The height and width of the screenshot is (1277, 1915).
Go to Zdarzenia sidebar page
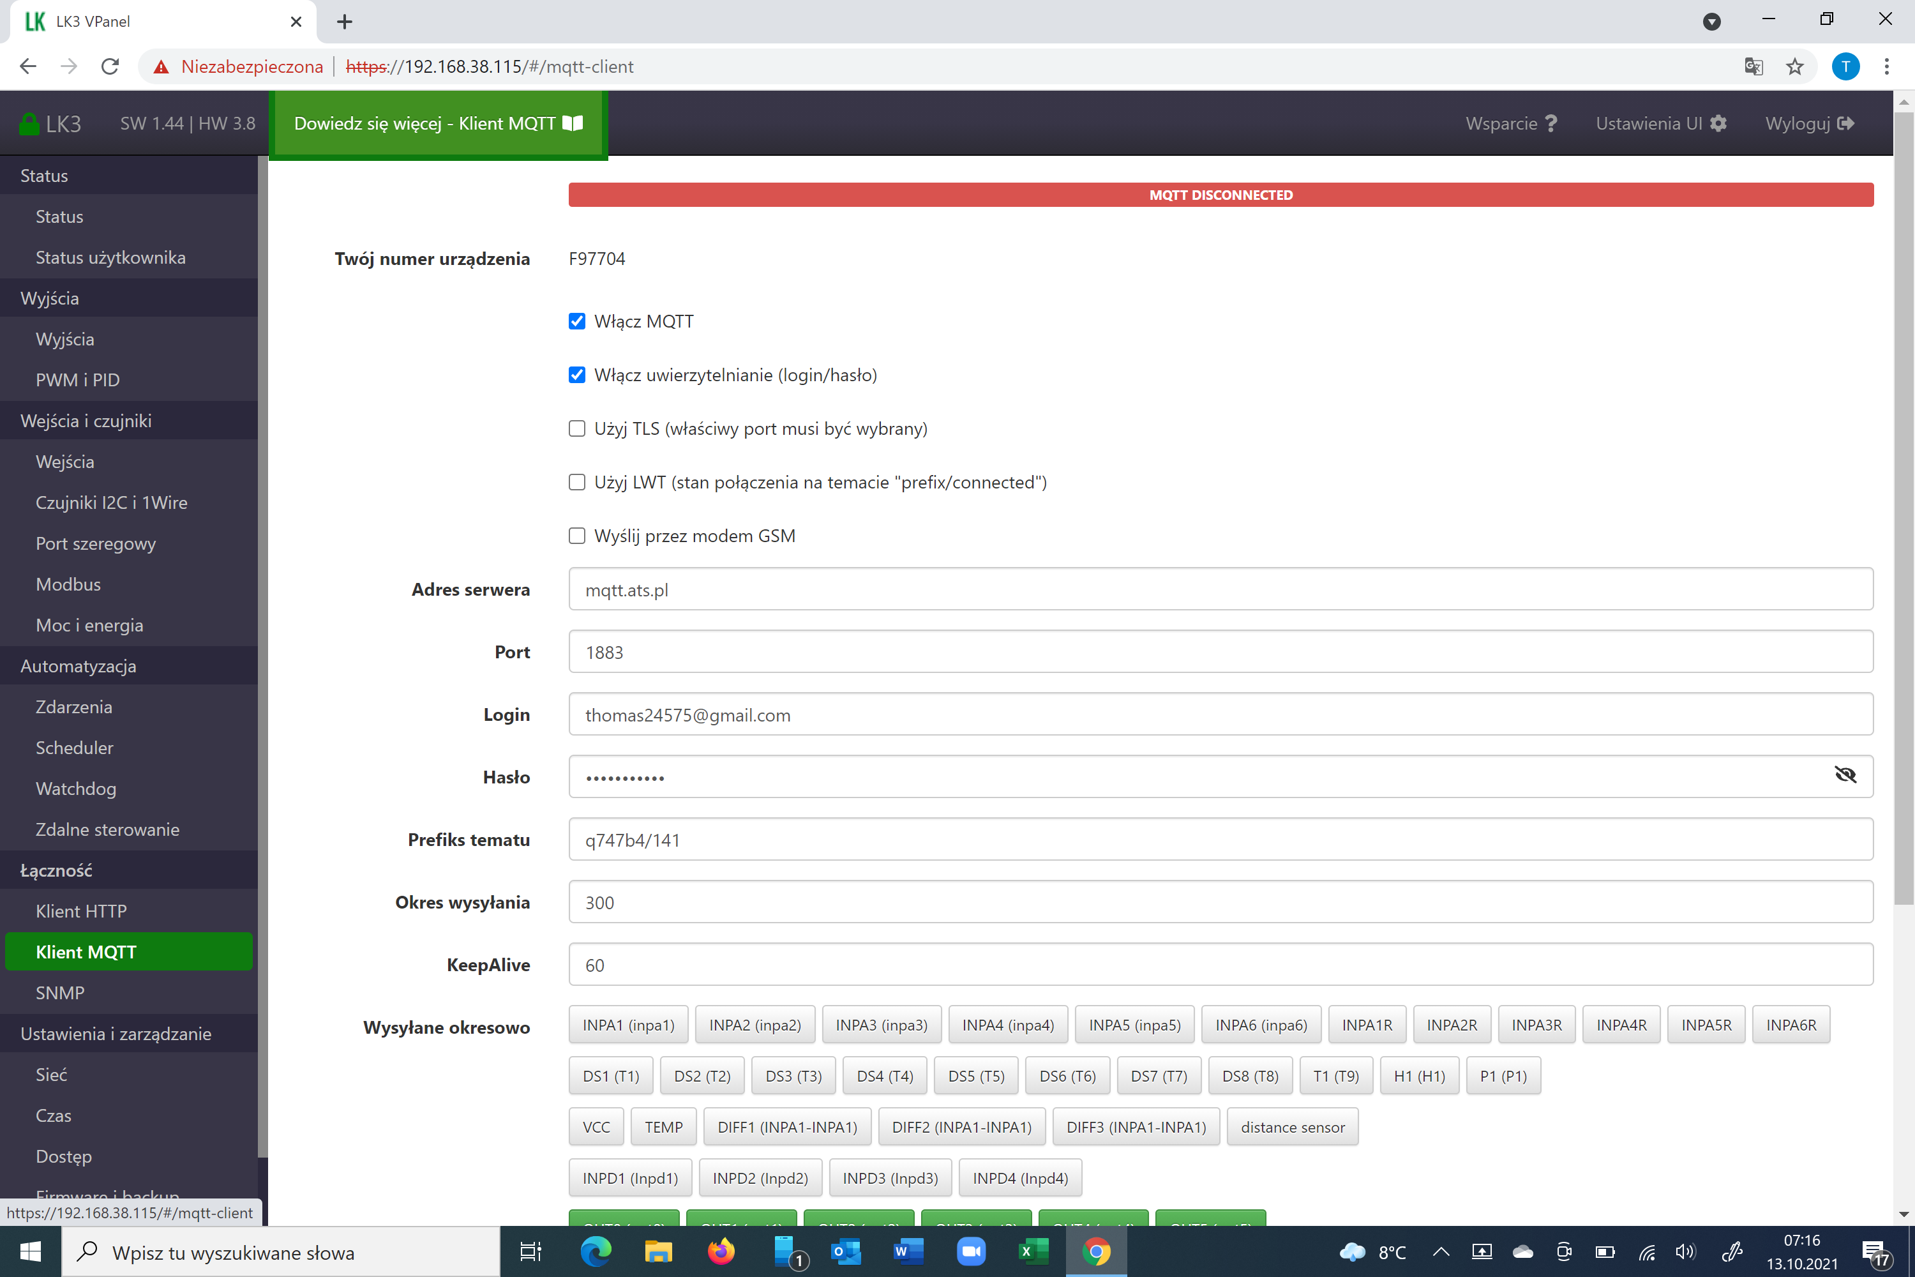[x=74, y=706]
